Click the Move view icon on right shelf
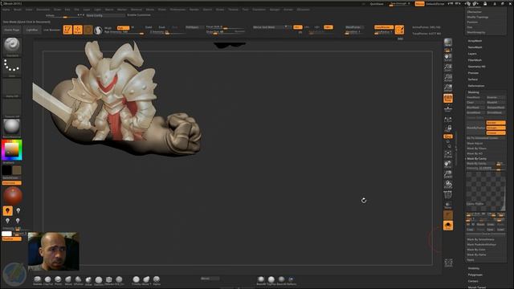Viewport: 514px width, 289px height. pyautogui.click(x=448, y=164)
